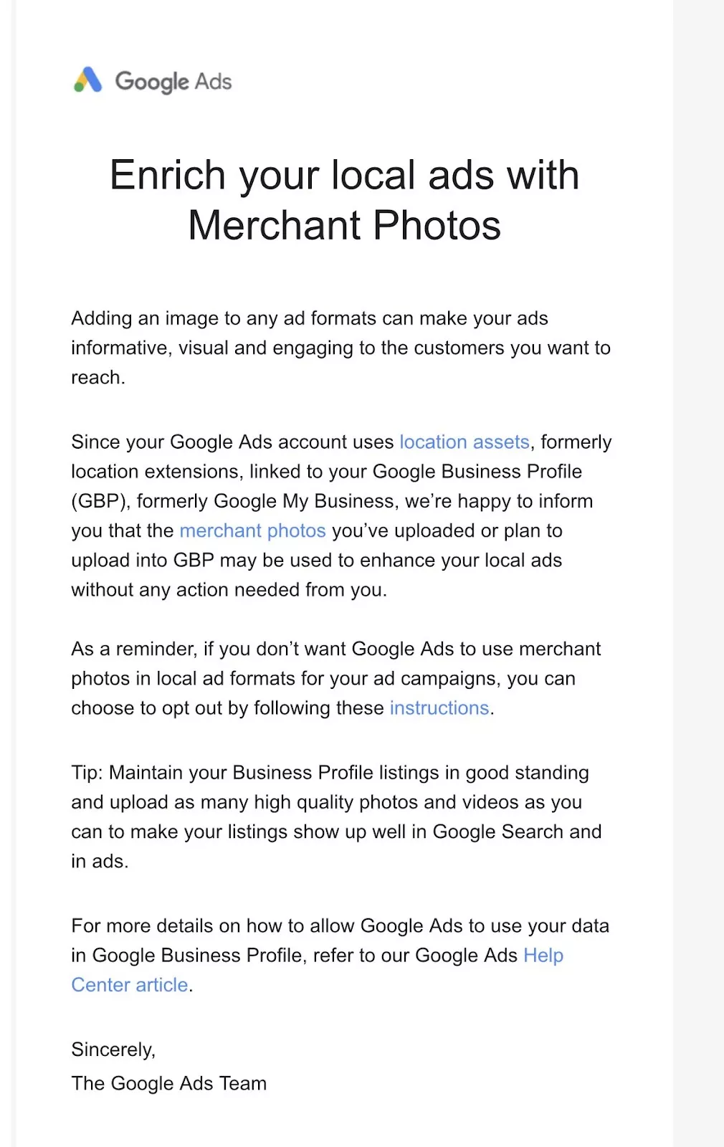Click the "Adding an image" opening paragraph

341,348
